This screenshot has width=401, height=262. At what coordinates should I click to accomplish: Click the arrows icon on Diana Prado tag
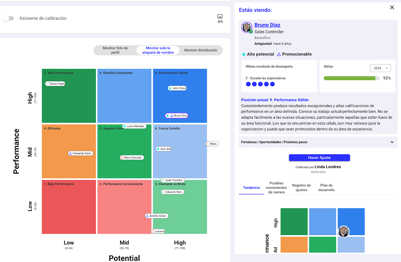point(47,84)
